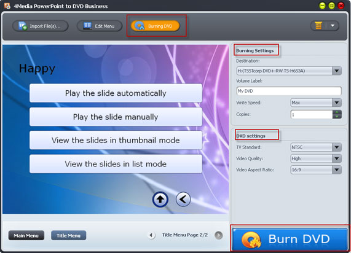Click the Happy title text
Image resolution: width=351 pixels, height=253 pixels.
[x=37, y=68]
